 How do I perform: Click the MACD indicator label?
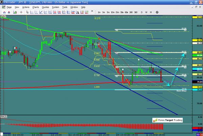[3, 116]
